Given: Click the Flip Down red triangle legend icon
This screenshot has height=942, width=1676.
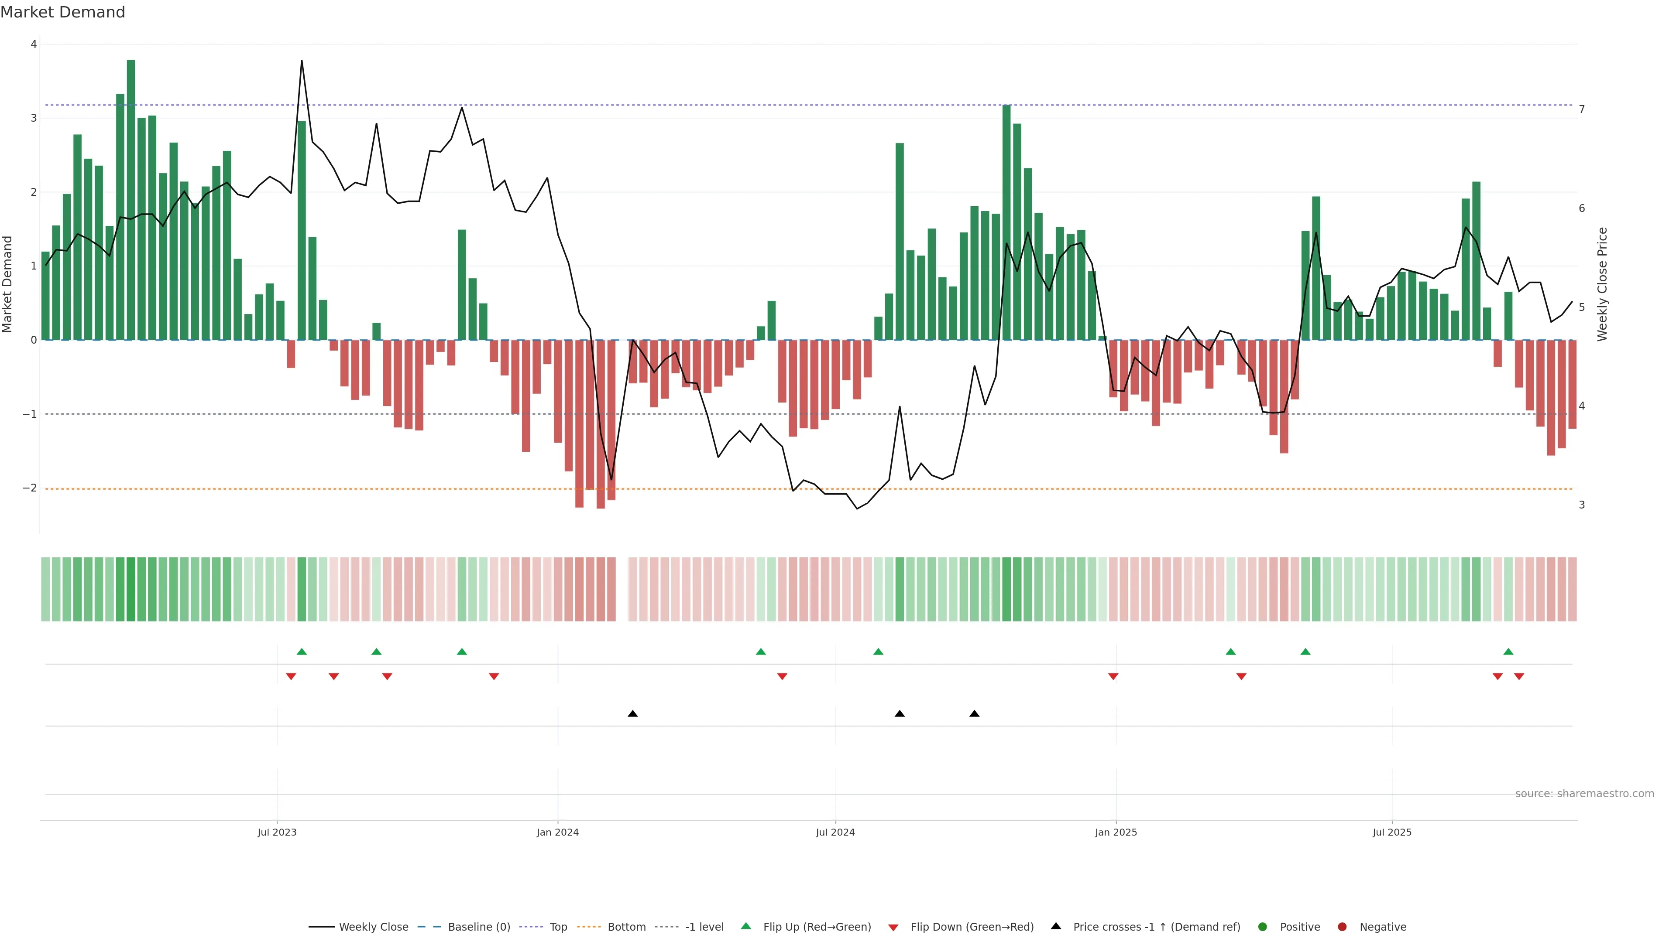Looking at the screenshot, I should coord(893,927).
